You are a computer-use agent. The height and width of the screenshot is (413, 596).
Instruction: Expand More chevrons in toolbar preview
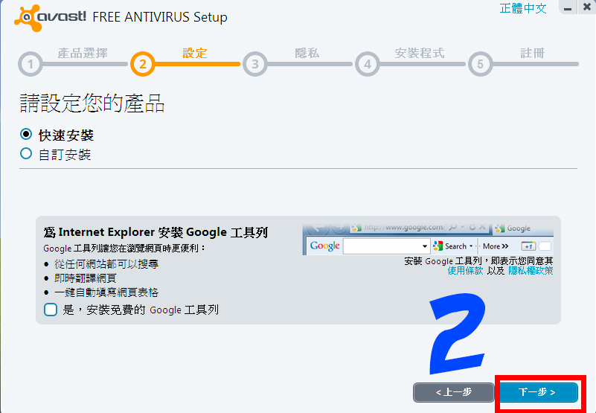point(504,246)
